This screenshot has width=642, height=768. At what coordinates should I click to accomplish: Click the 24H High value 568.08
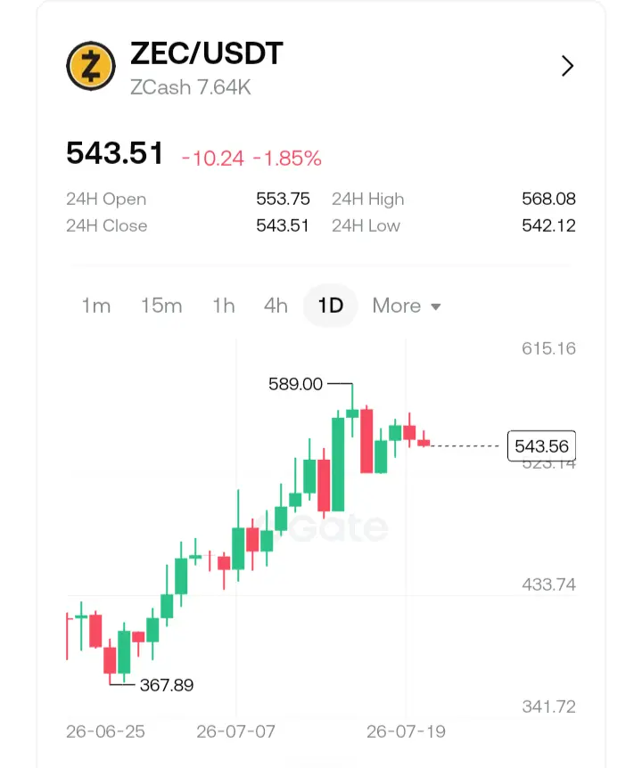coord(548,199)
